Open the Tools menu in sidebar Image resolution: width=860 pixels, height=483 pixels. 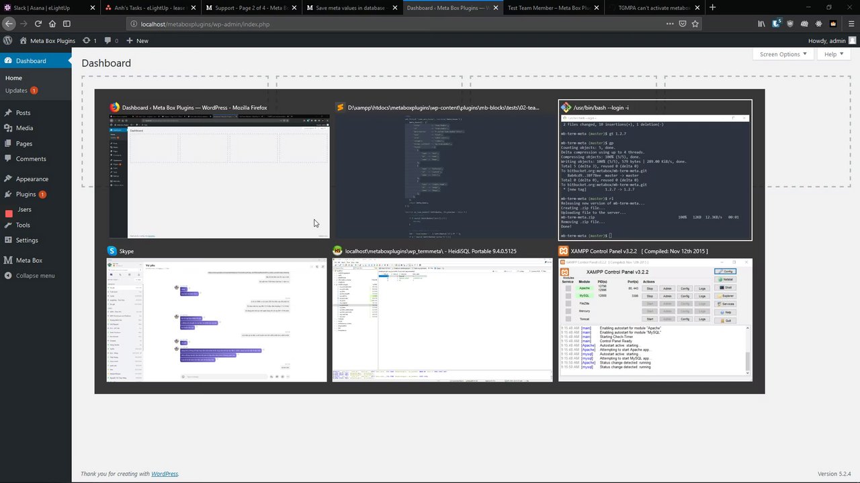tap(36, 225)
